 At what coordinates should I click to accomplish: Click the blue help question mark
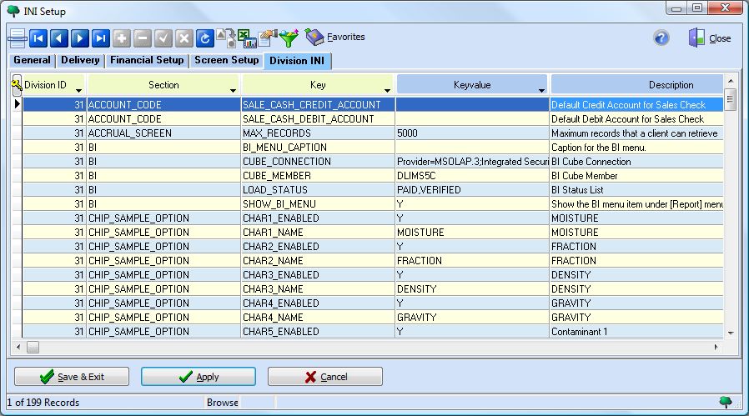click(x=661, y=38)
